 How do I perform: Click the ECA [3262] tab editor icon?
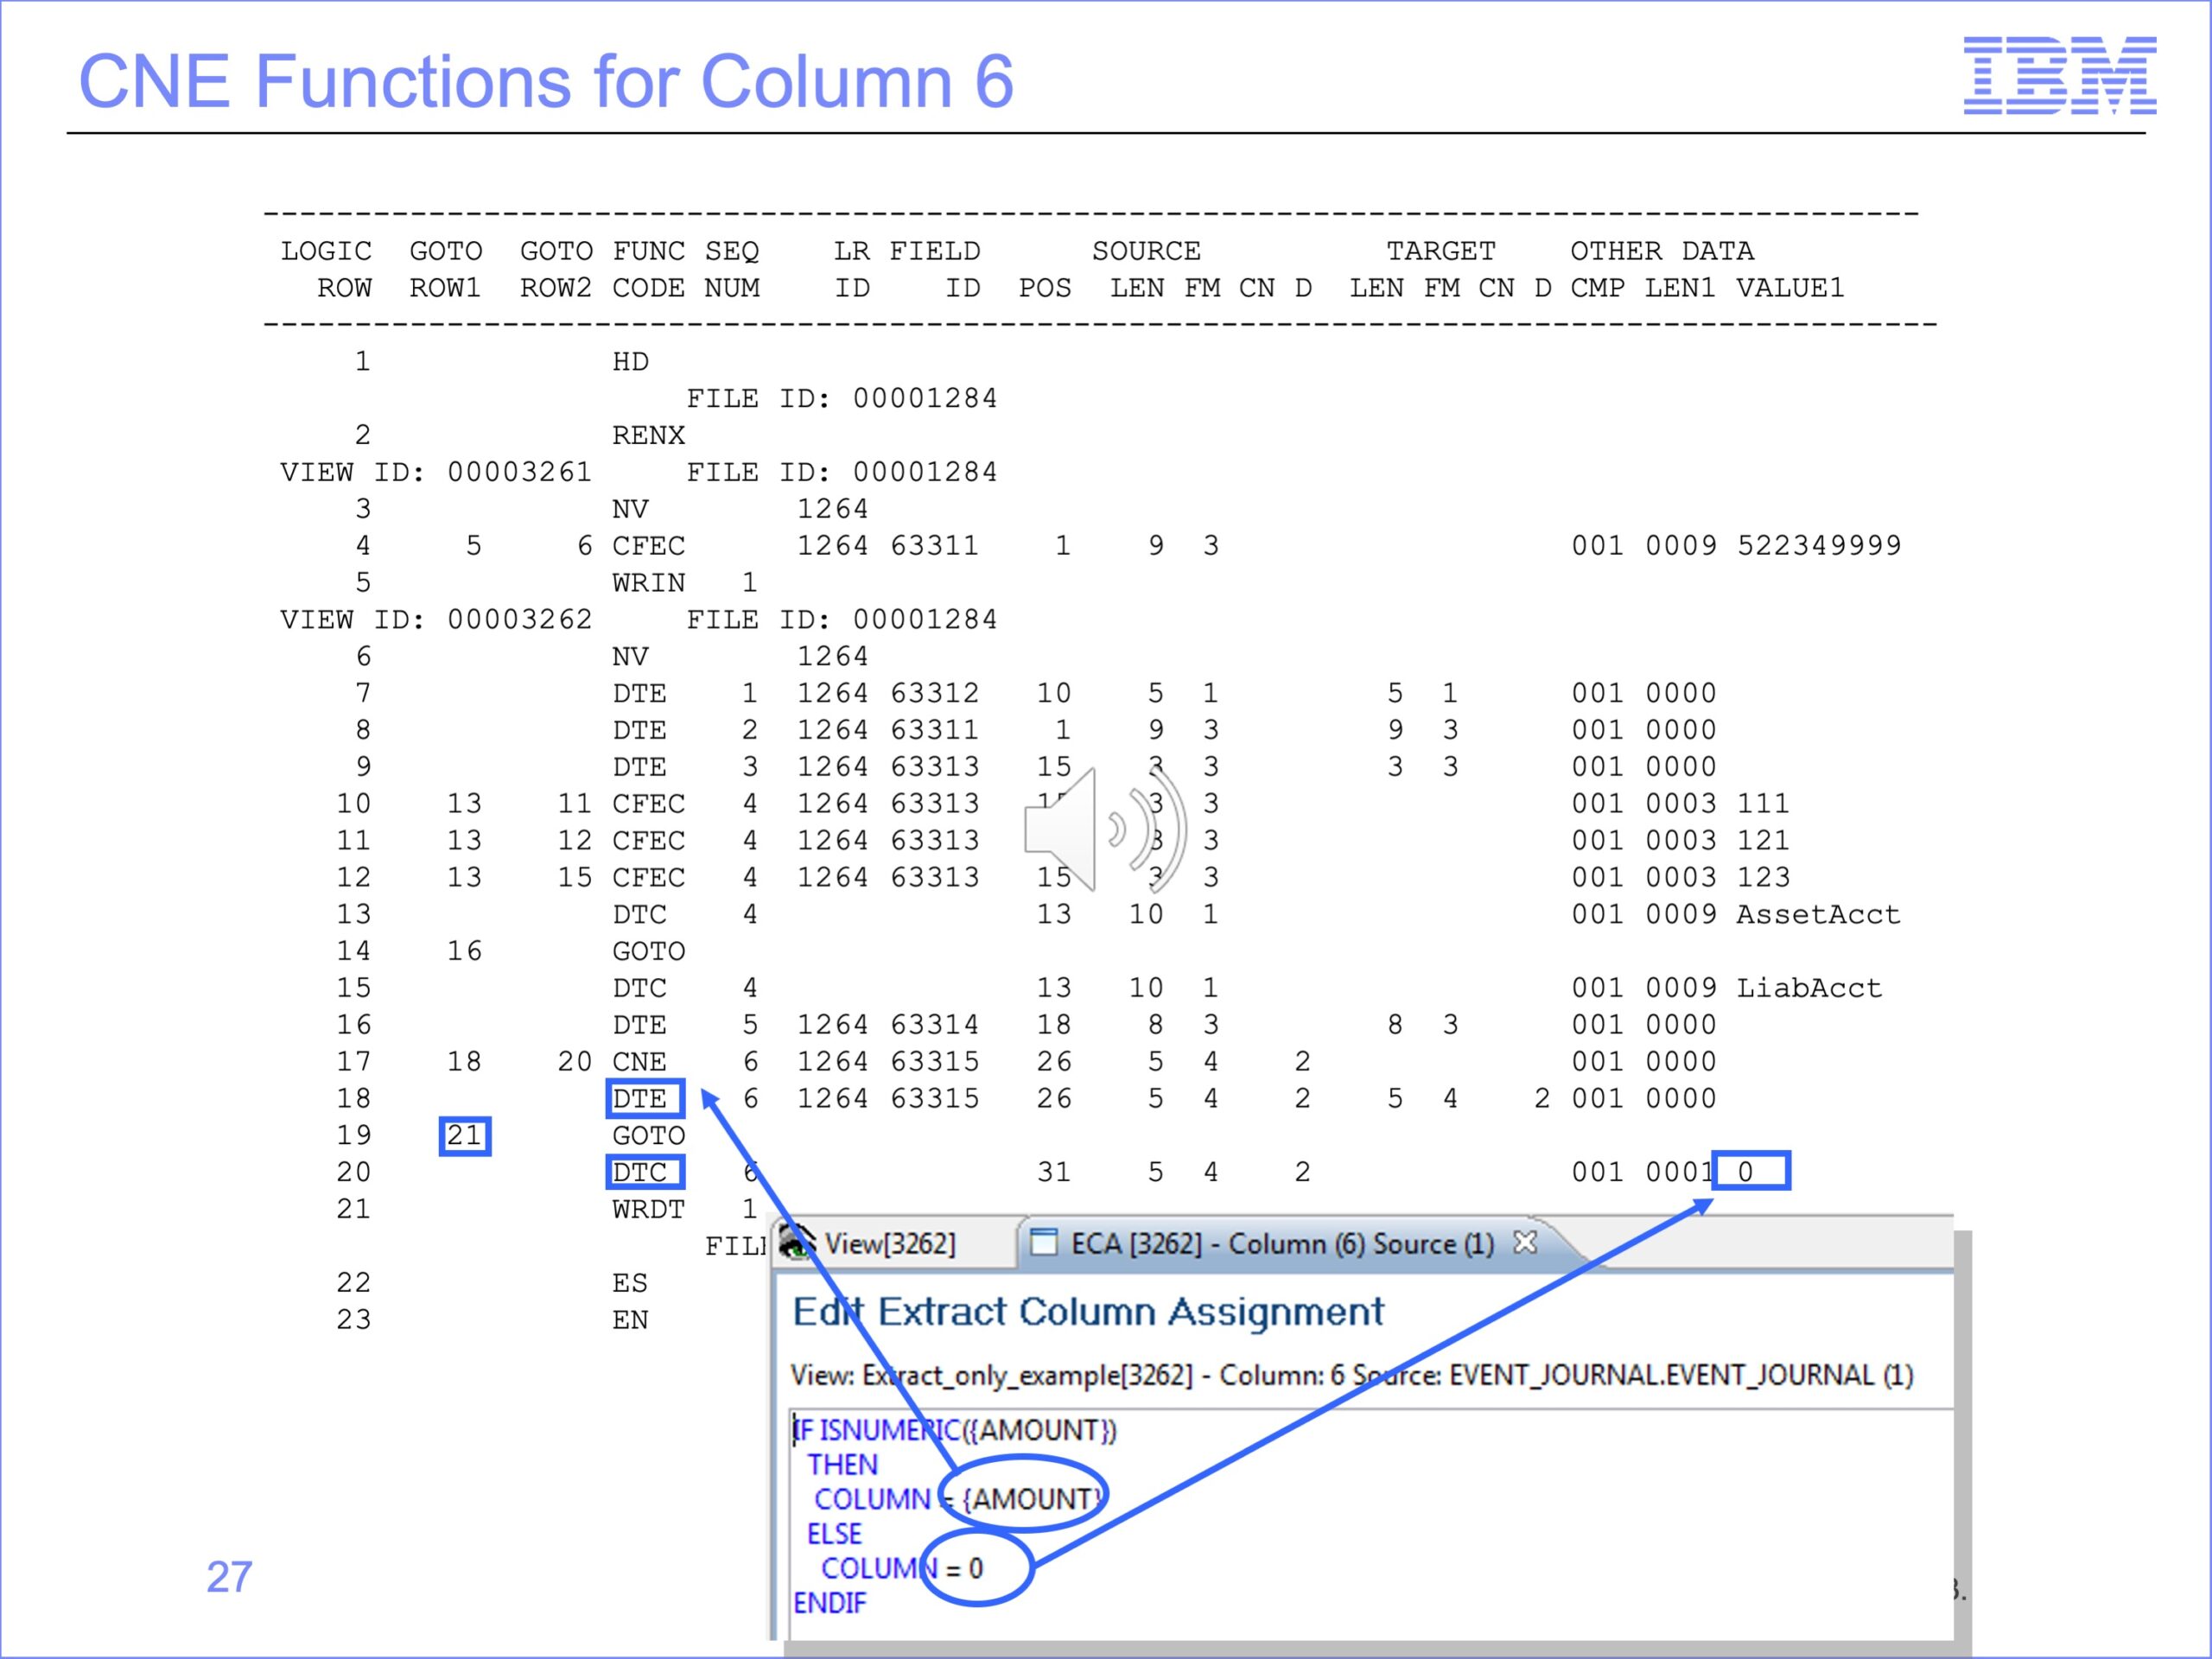pyautogui.click(x=1044, y=1242)
